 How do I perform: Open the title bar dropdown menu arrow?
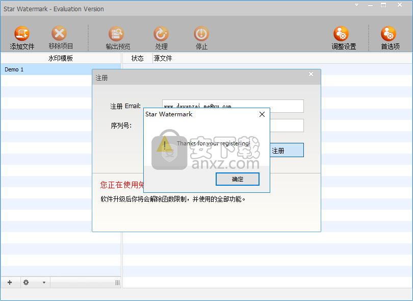(x=357, y=5)
